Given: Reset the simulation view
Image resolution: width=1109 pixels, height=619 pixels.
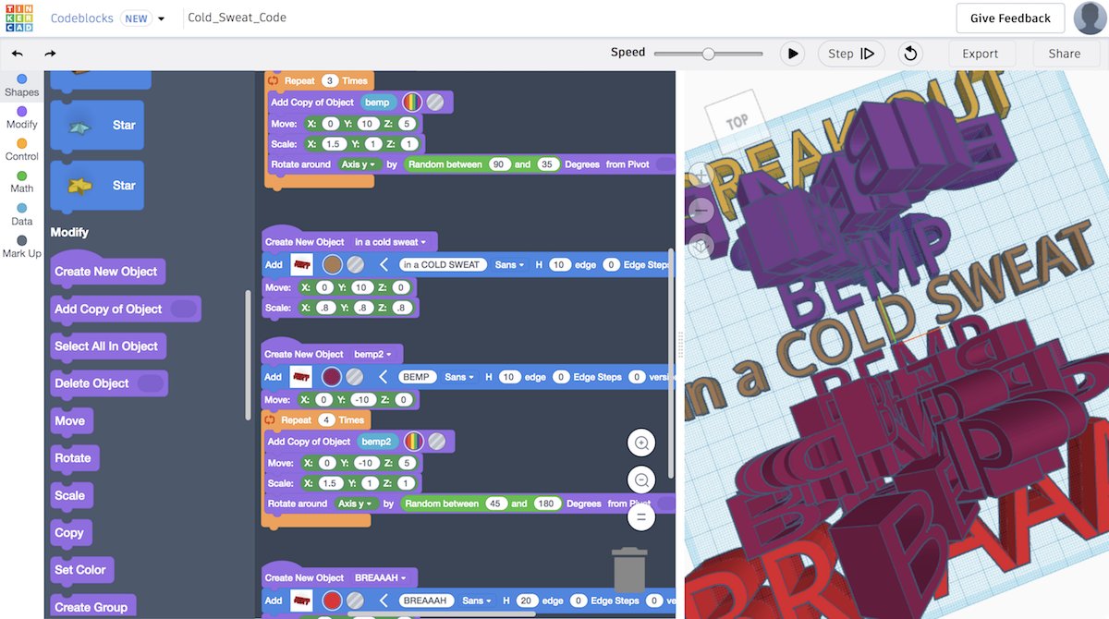Looking at the screenshot, I should (910, 54).
